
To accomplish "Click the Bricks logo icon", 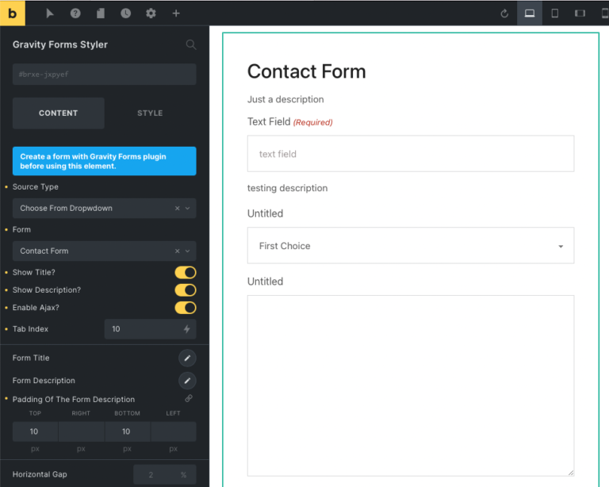I will [x=13, y=13].
